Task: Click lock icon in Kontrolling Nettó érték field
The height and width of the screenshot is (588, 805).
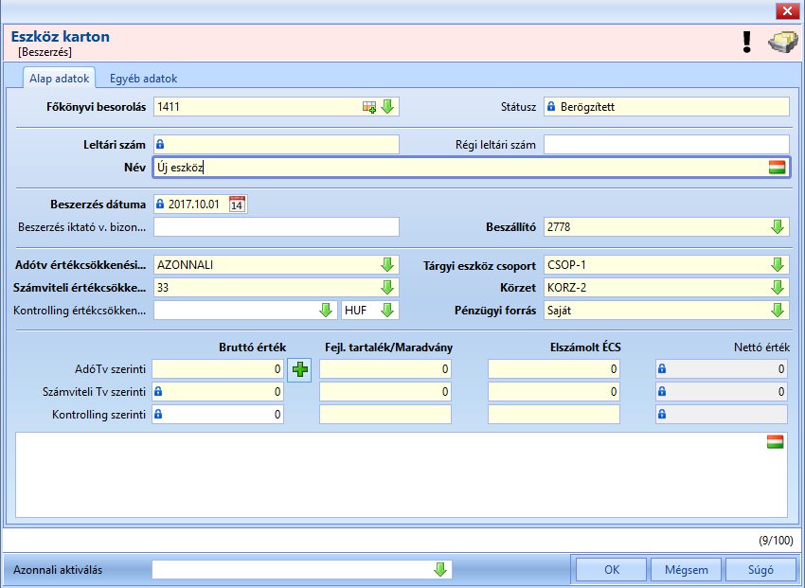Action: click(x=662, y=414)
